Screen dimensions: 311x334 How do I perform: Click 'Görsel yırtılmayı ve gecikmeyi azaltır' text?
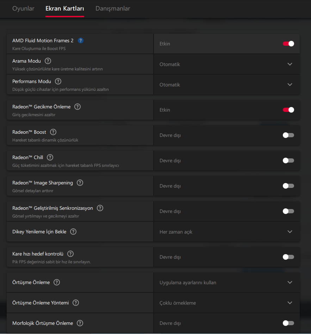[x=46, y=216]
